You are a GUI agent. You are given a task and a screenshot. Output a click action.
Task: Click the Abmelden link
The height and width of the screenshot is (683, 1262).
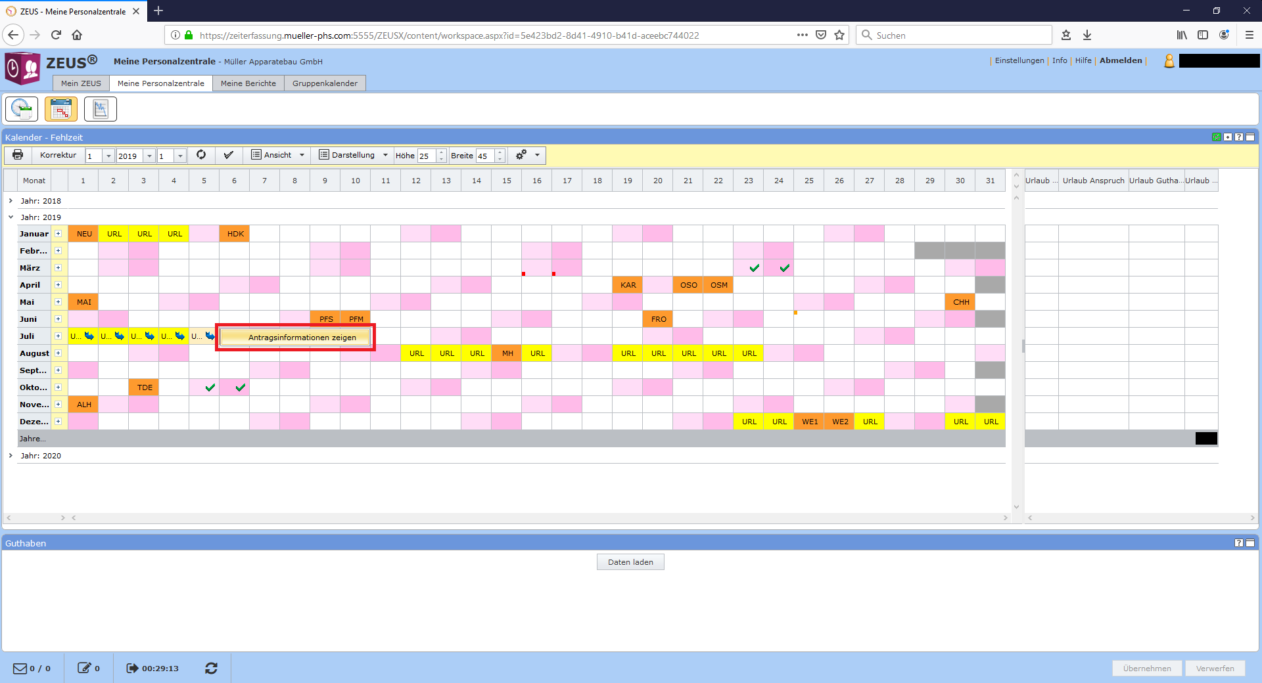pyautogui.click(x=1121, y=60)
